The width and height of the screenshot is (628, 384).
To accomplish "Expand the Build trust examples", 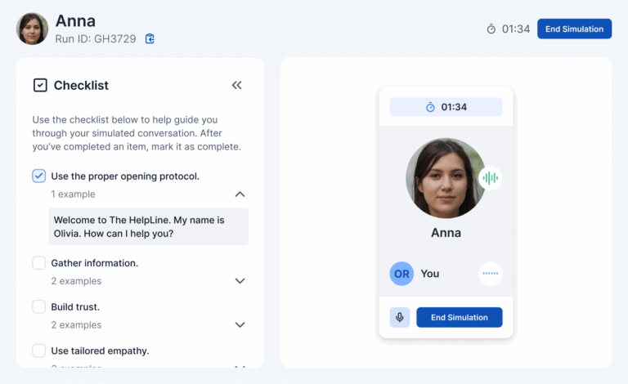I will click(x=240, y=324).
